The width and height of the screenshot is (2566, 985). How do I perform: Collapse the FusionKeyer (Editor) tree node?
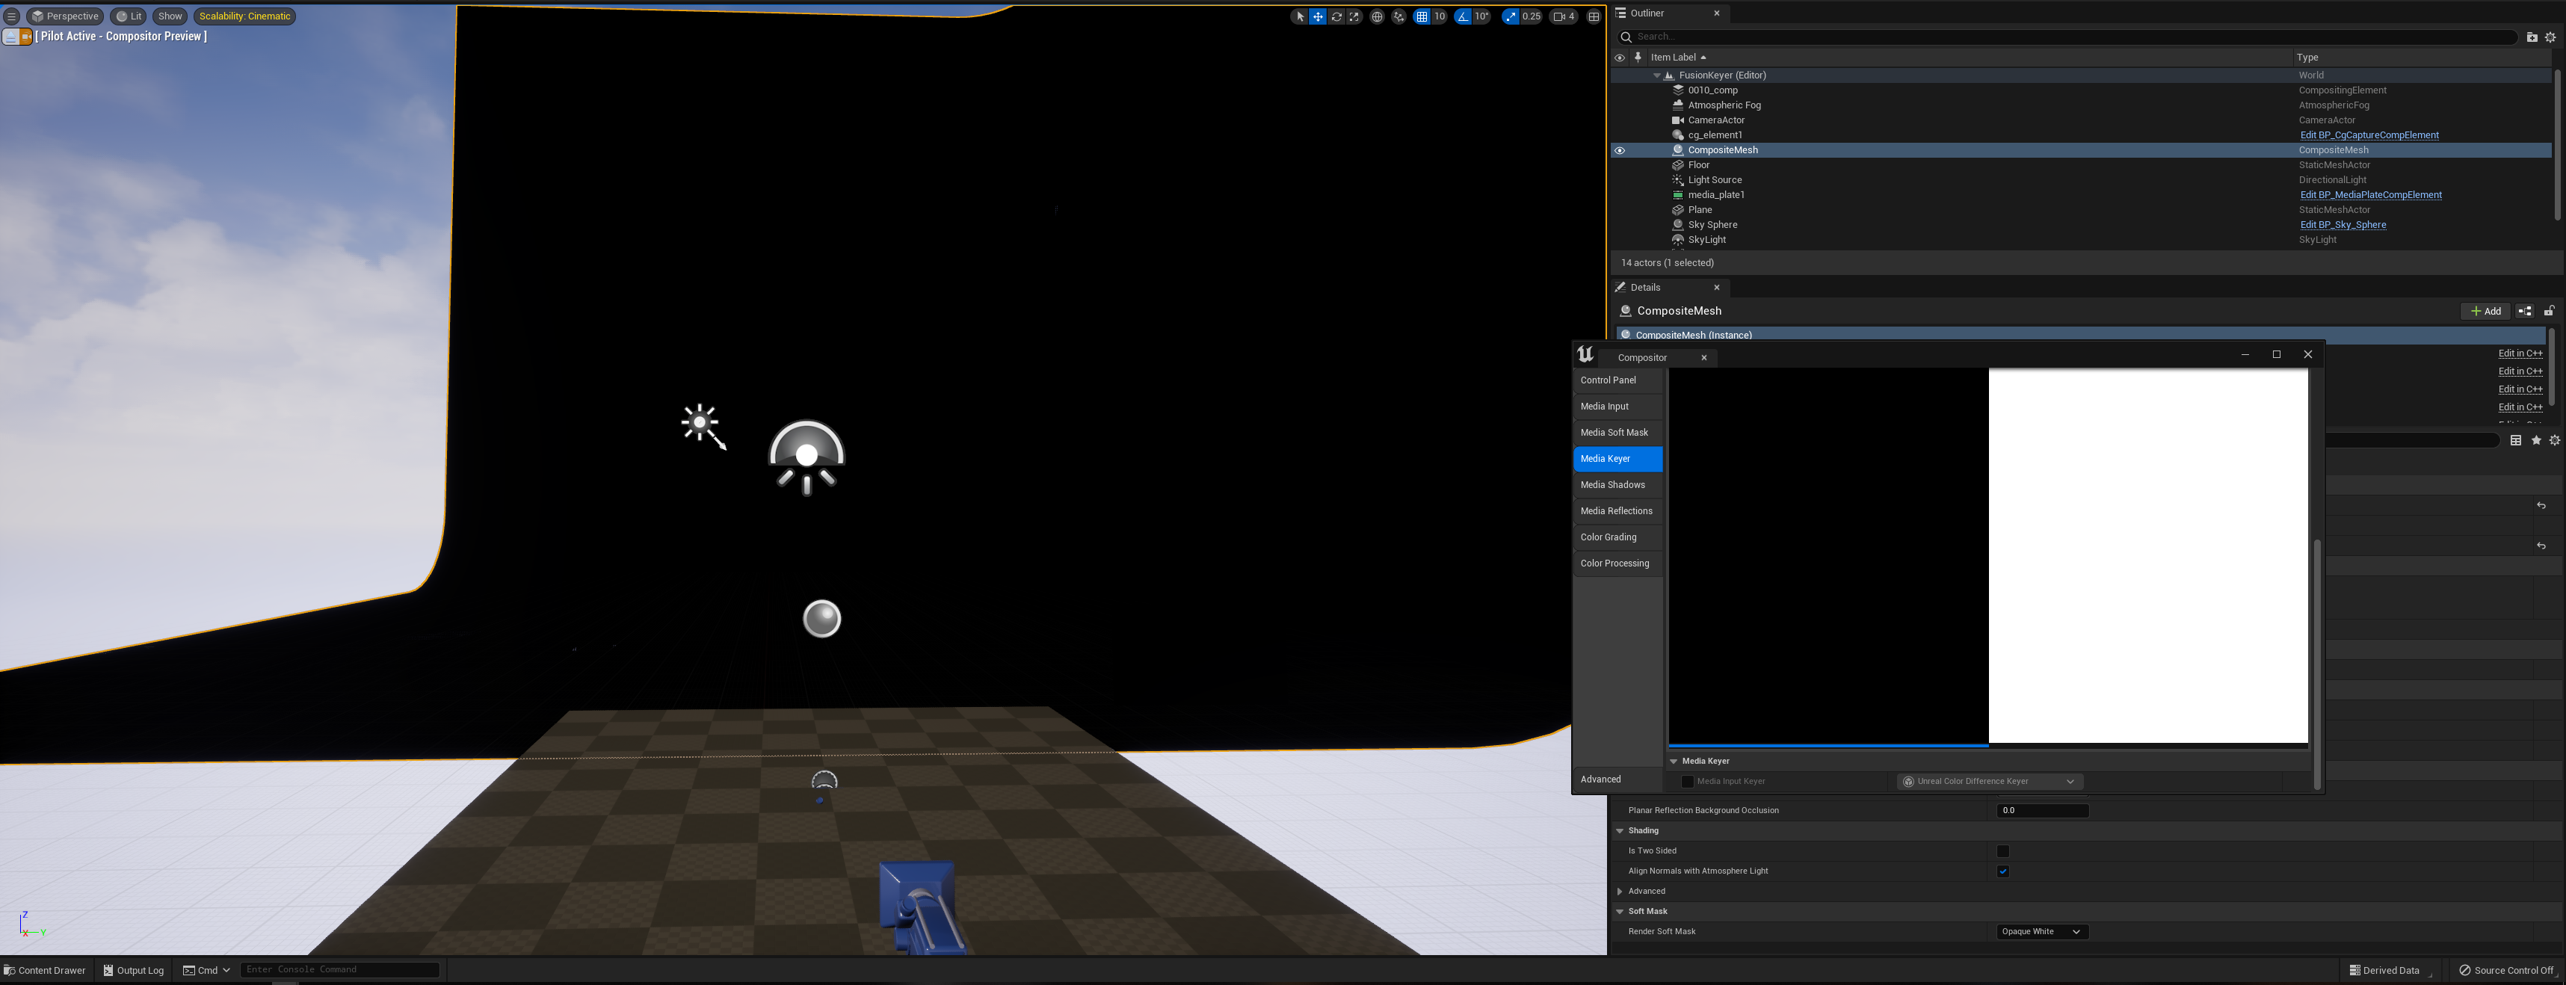pos(1656,75)
